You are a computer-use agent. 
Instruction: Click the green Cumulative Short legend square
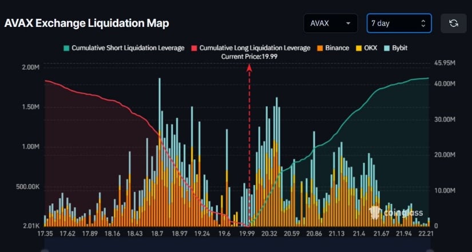[67, 48]
